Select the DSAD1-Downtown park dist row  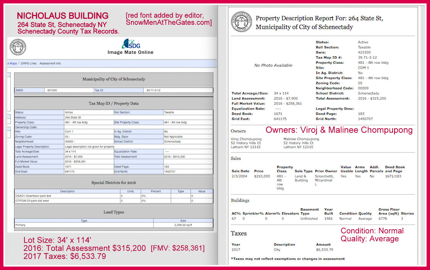click(x=67, y=196)
